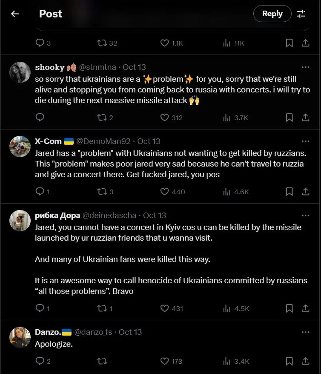Bookmark the top post
The image size is (321, 374).
click(289, 43)
